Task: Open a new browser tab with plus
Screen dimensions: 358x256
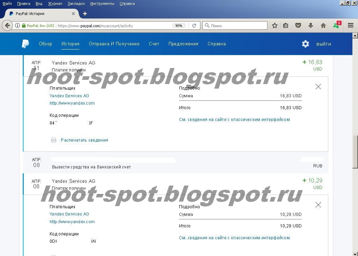Action: (85, 14)
